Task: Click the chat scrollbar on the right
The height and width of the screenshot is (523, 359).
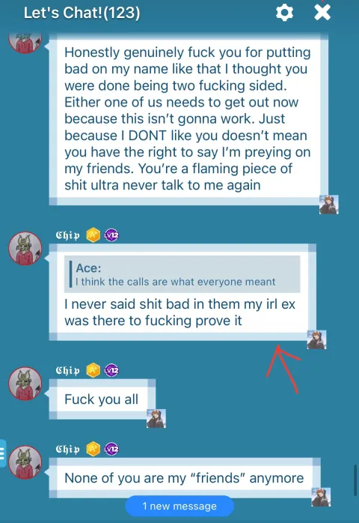Action: tap(356, 480)
